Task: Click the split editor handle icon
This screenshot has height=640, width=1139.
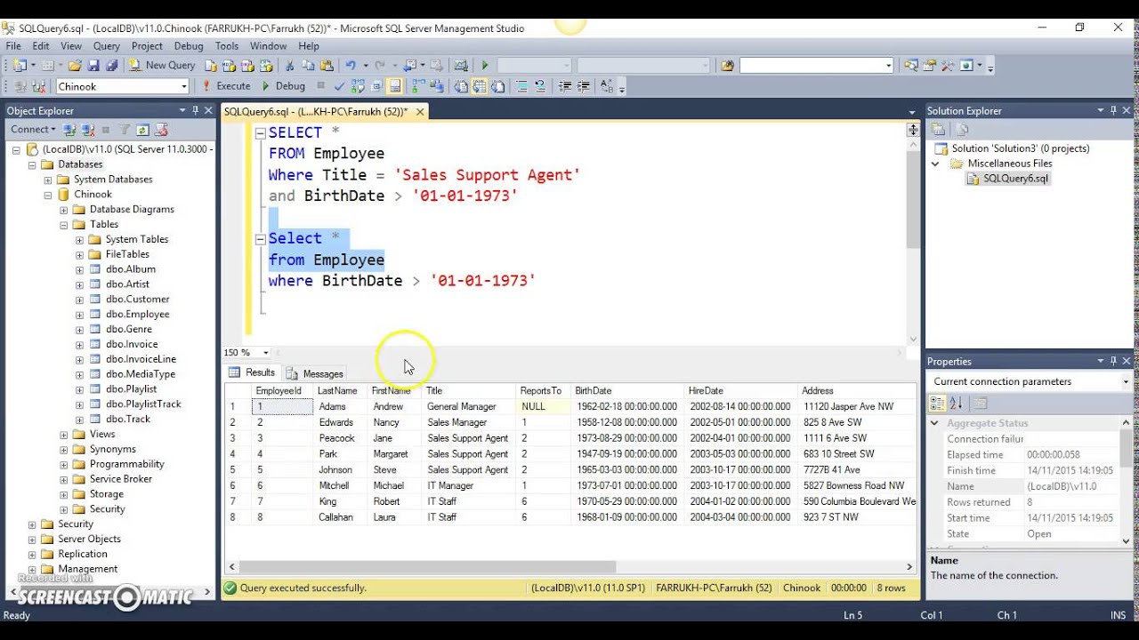Action: [x=913, y=130]
